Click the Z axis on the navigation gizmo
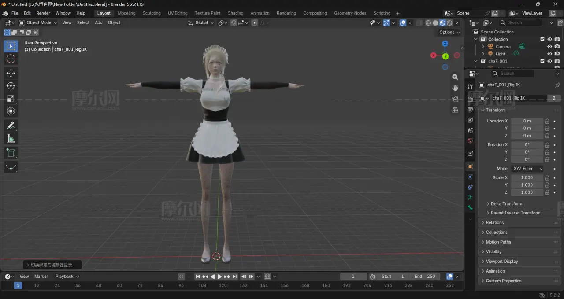Screen dimensions: 564x299 pos(445,44)
